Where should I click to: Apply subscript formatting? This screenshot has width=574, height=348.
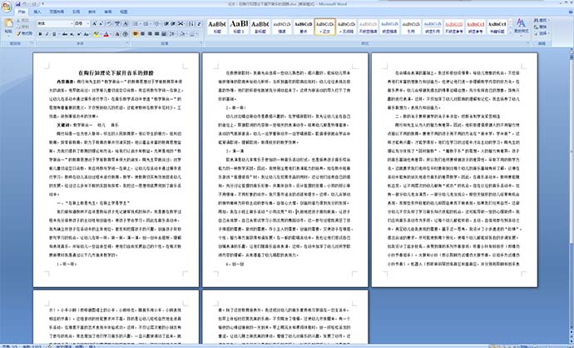72,34
